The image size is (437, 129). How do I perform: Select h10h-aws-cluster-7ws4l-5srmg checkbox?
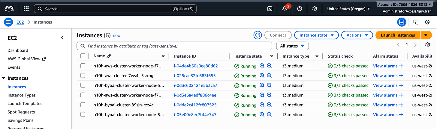pyautogui.click(x=83, y=76)
